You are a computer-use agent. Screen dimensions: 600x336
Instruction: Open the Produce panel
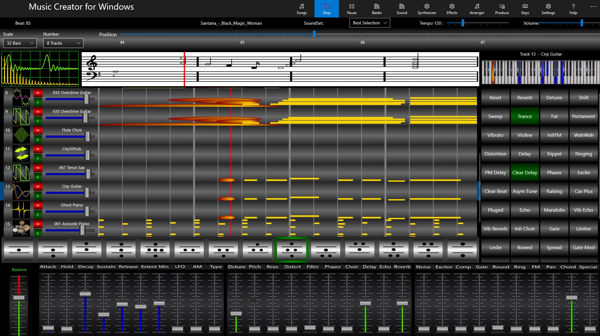(501, 8)
